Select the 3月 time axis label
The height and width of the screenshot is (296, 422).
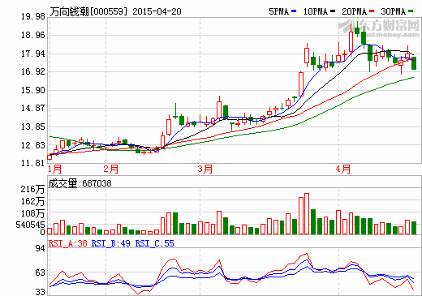pos(205,169)
